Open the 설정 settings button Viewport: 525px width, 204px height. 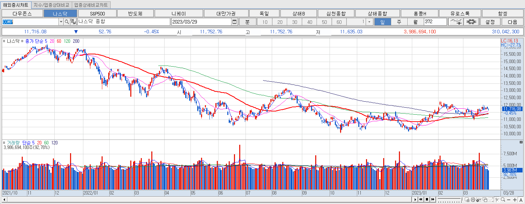[x=490, y=22]
